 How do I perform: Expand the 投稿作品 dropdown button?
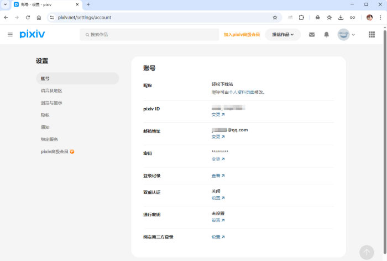click(283, 34)
